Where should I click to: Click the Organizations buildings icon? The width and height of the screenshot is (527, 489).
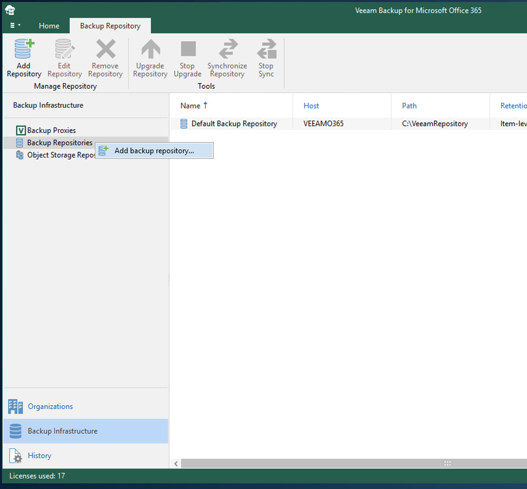pos(15,407)
